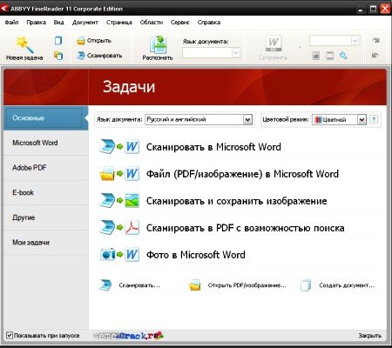Click the scanner icon of Scan to Microsoft Word
This screenshot has height=348, width=392.
coord(107,147)
